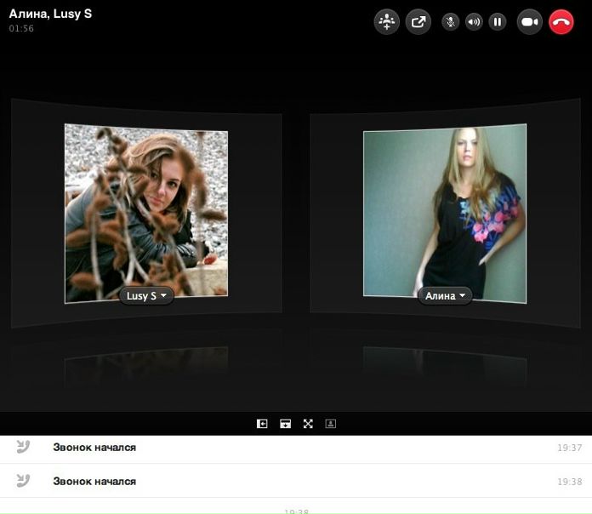Select the 19:37 'Звонок начался' entry
Screen dimensions: 592x514
[94, 448]
